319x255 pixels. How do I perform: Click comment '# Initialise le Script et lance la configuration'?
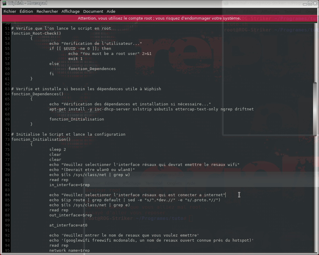tap(68, 134)
